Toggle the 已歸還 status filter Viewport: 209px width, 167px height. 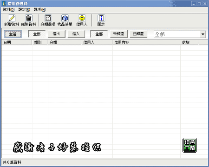[138, 34]
